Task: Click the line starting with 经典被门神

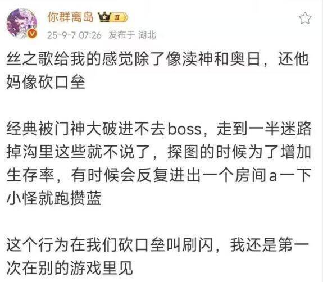Action: point(159,129)
